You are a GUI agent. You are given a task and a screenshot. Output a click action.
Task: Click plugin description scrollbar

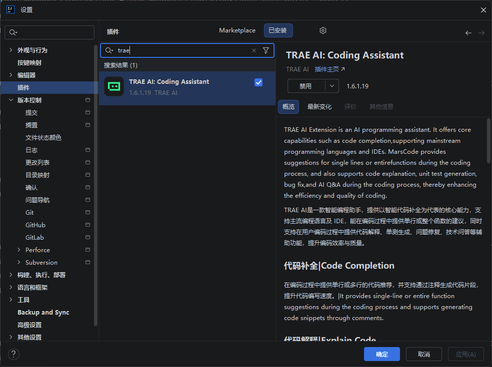(488, 141)
